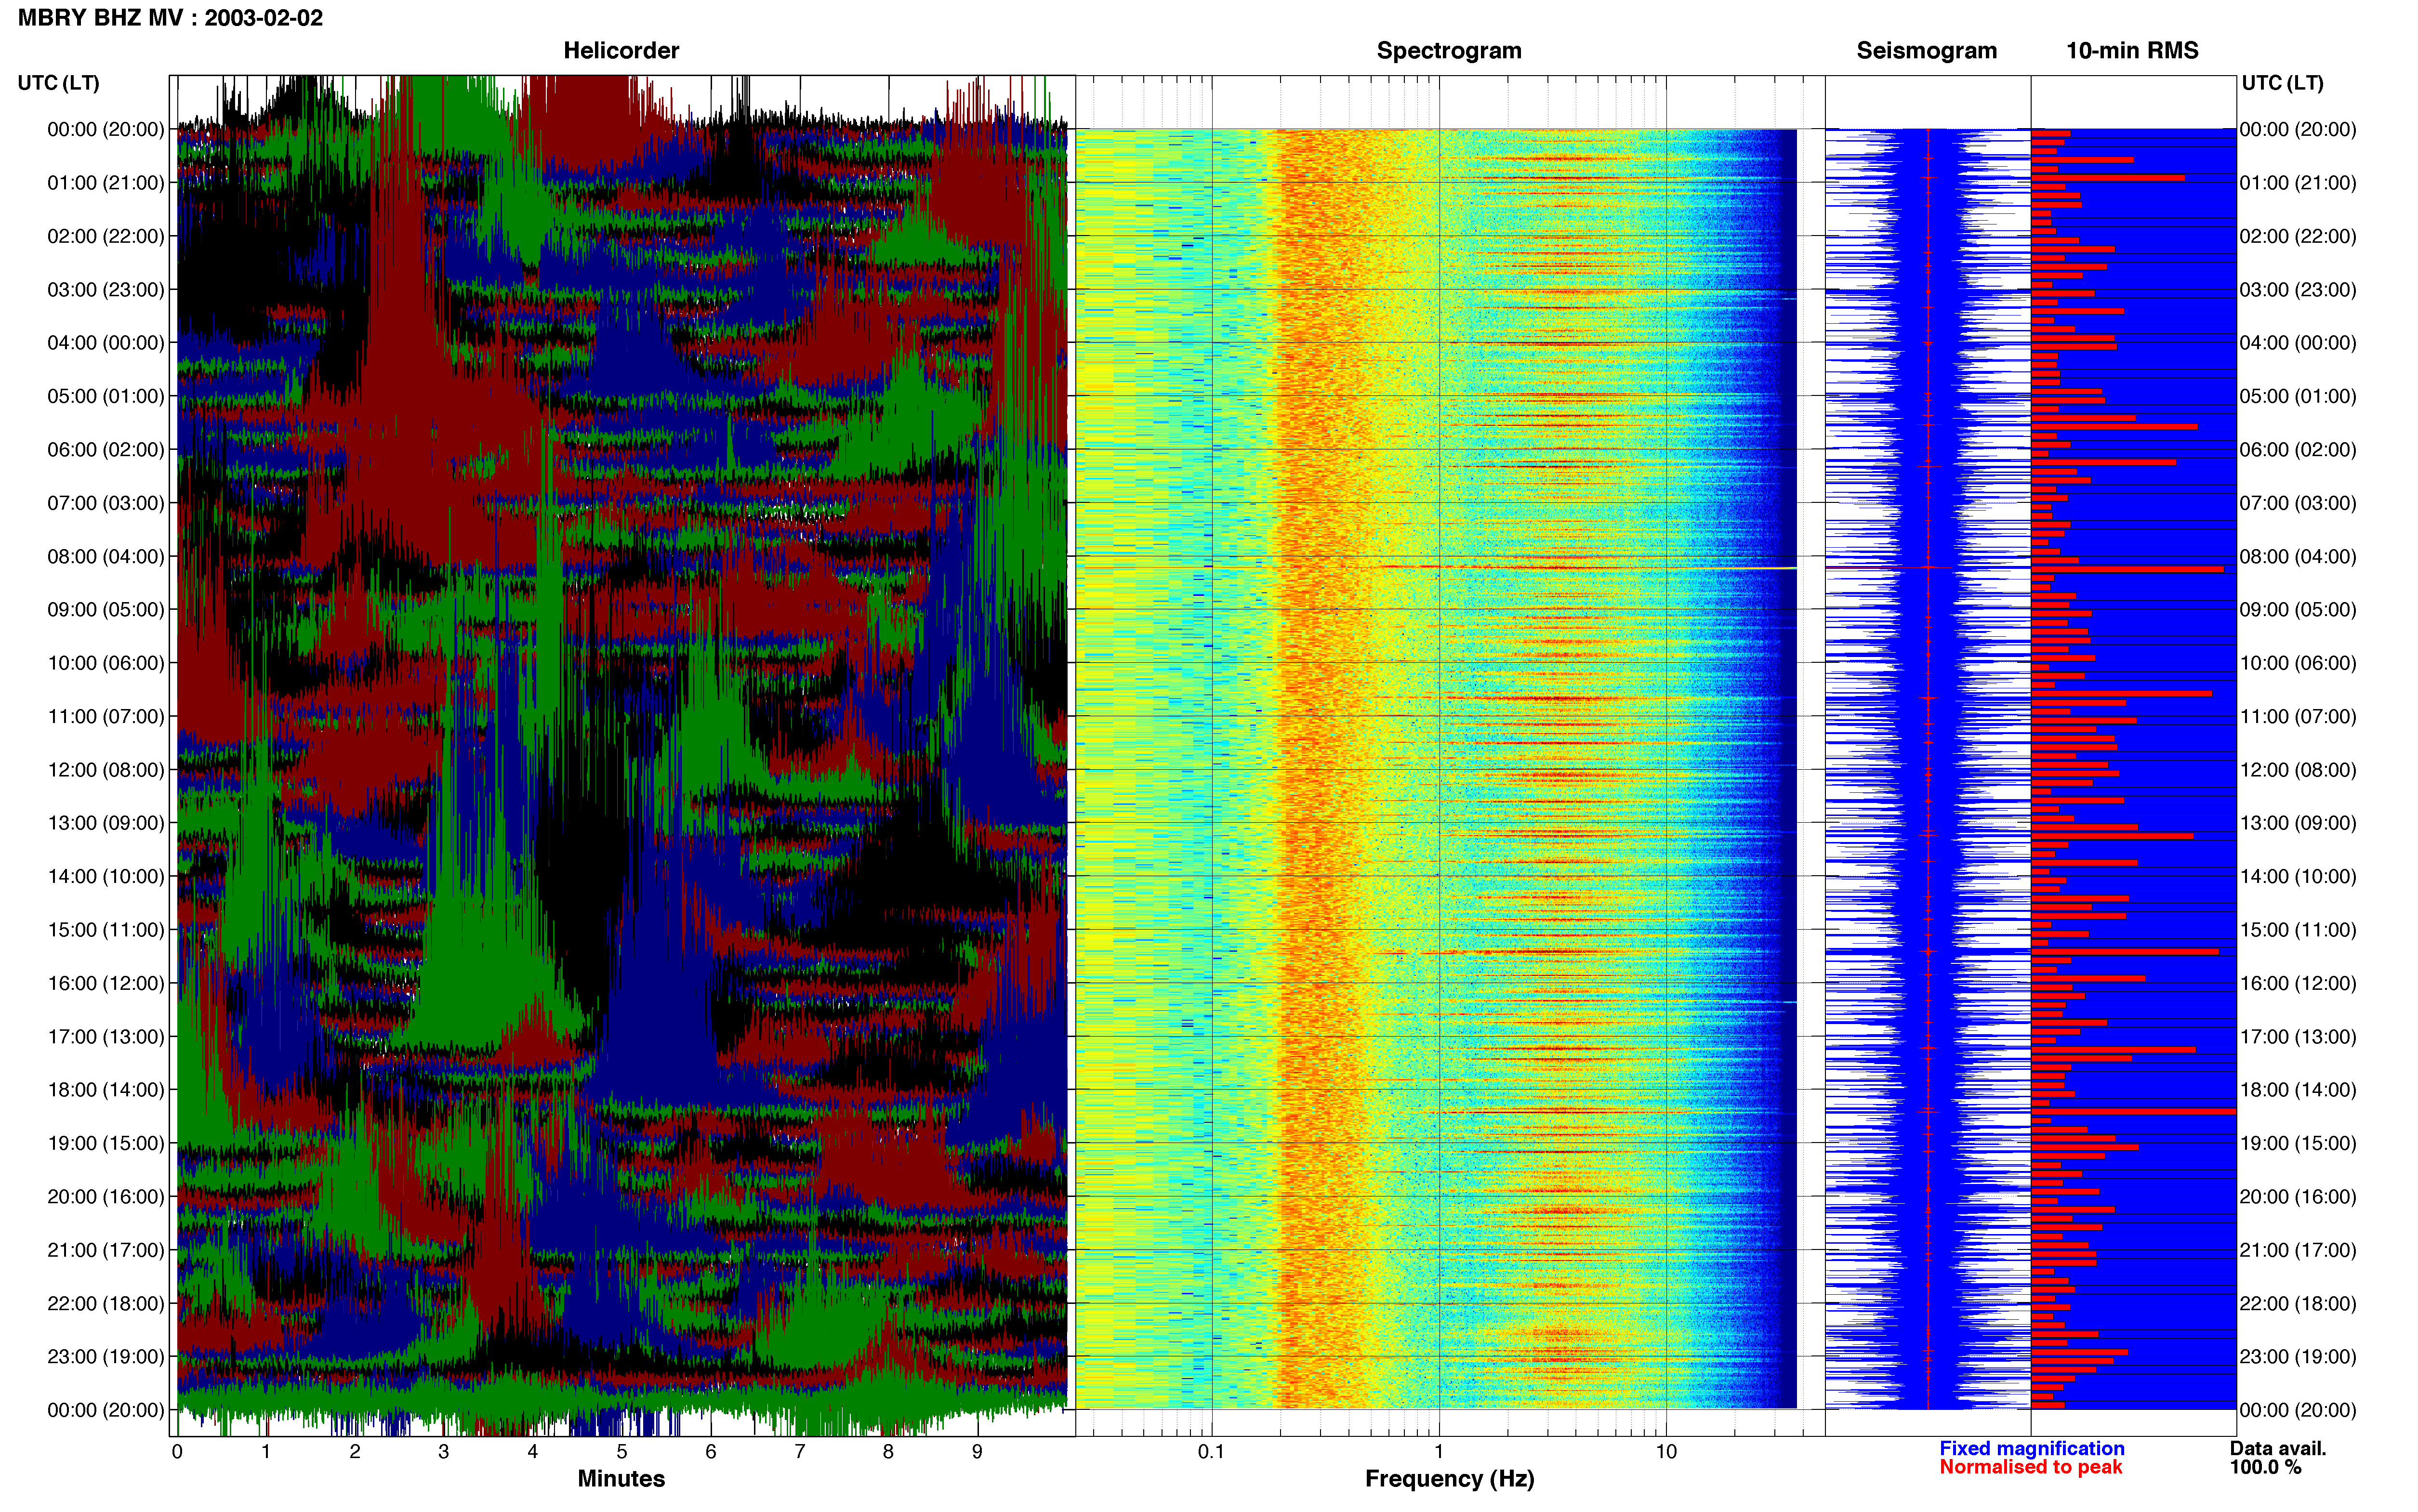Click left time label '17:00 (13:00)'
This screenshot has width=2418, height=1512.
(106, 1036)
